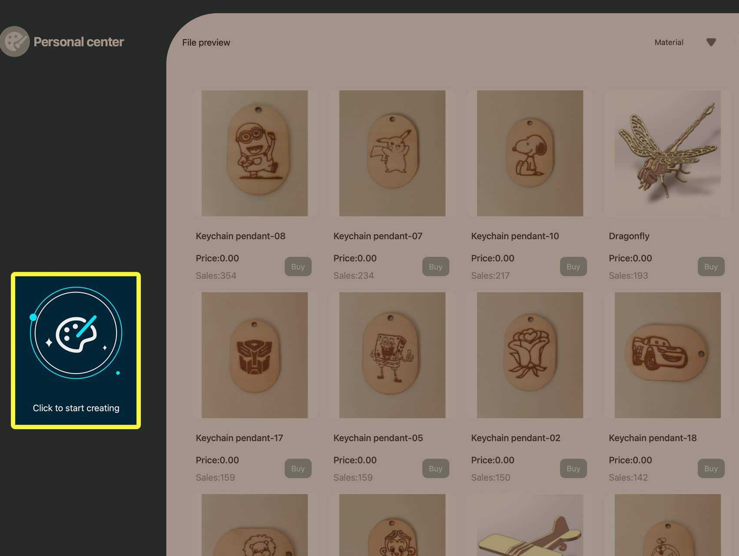Click the Personal center title text
Image resolution: width=739 pixels, height=556 pixels.
click(x=79, y=42)
